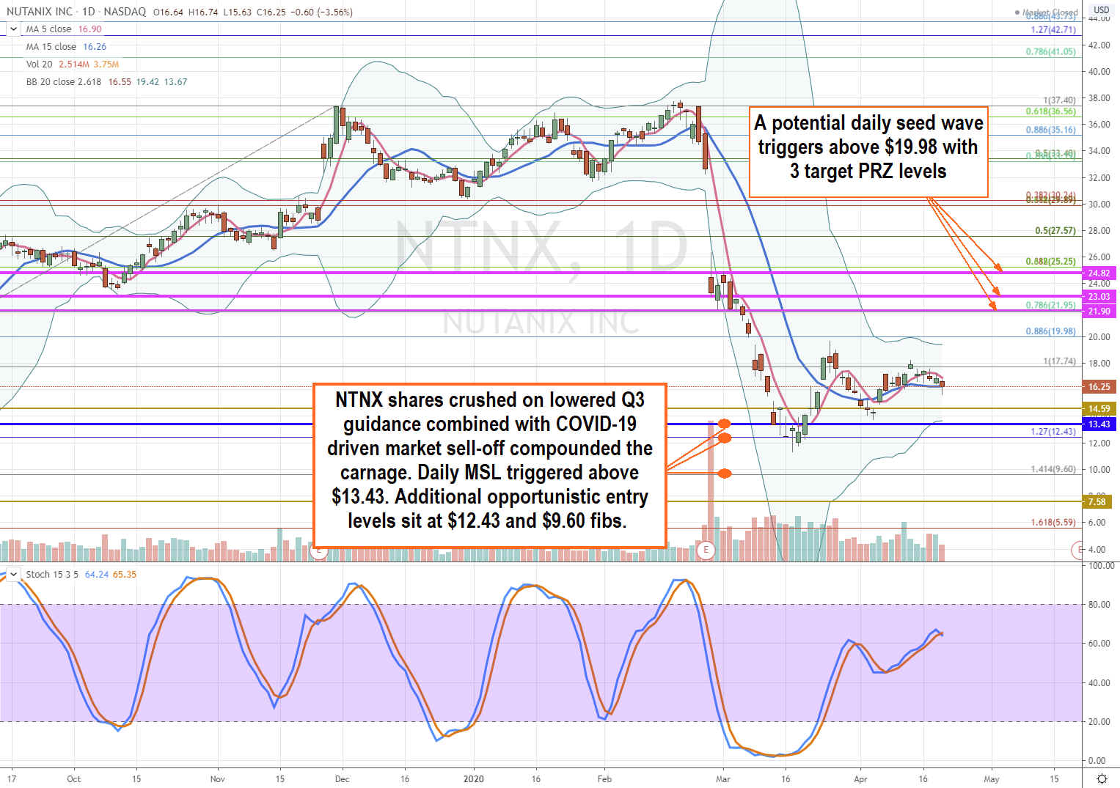Open chart settings gear icon
Screen dimensions: 1120x788
(1101, 778)
